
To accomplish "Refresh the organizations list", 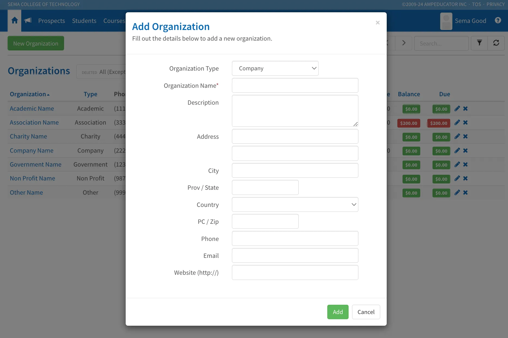I will [x=496, y=43].
